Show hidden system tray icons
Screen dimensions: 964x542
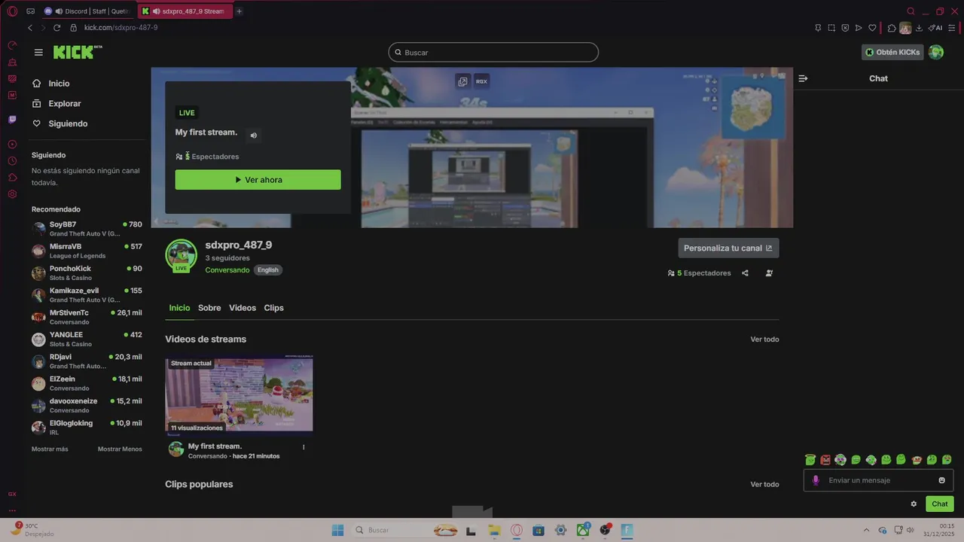pyautogui.click(x=866, y=531)
